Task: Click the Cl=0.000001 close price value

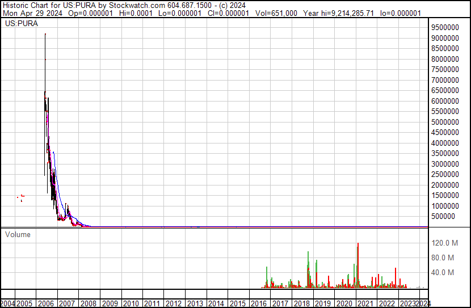Action: (228, 13)
